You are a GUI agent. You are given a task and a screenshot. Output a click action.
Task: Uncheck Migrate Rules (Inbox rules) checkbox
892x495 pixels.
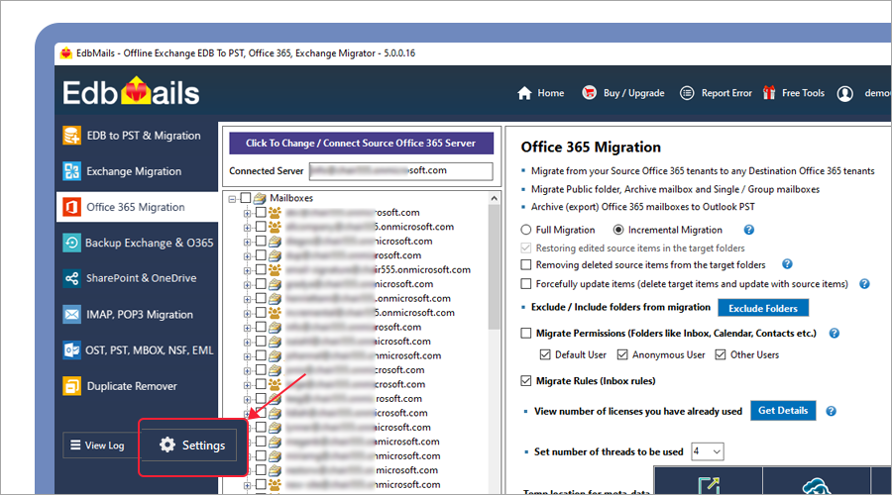(x=526, y=381)
